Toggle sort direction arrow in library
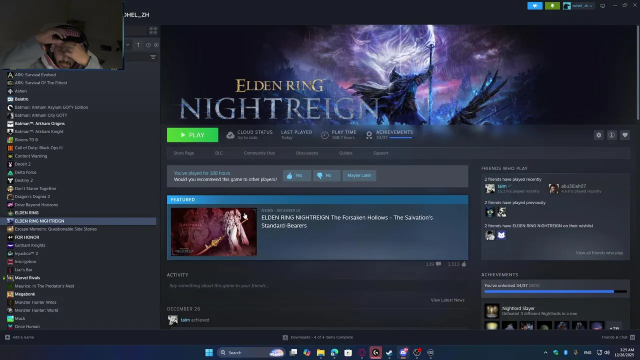 pos(138,45)
